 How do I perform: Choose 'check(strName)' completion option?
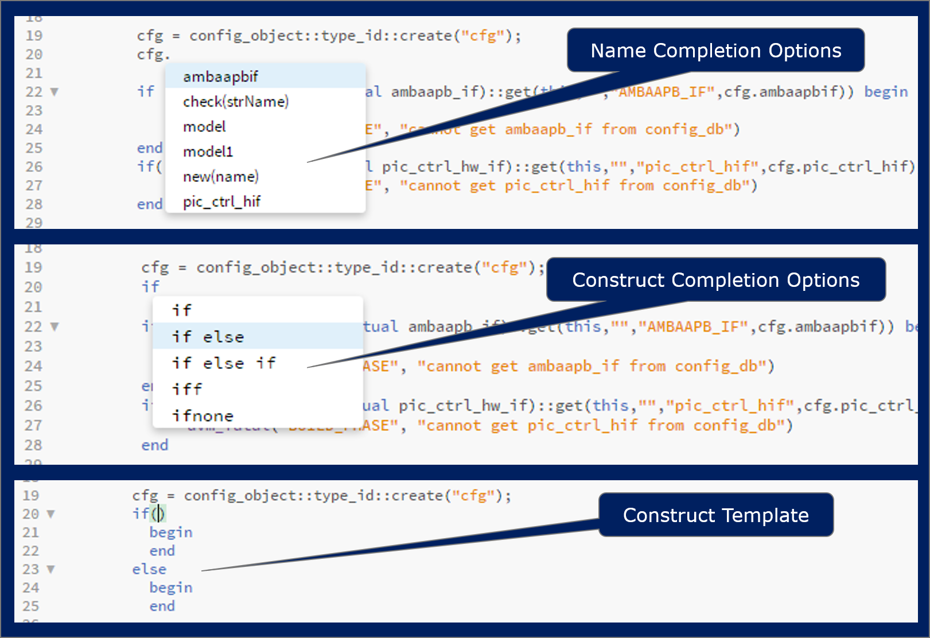pos(265,102)
